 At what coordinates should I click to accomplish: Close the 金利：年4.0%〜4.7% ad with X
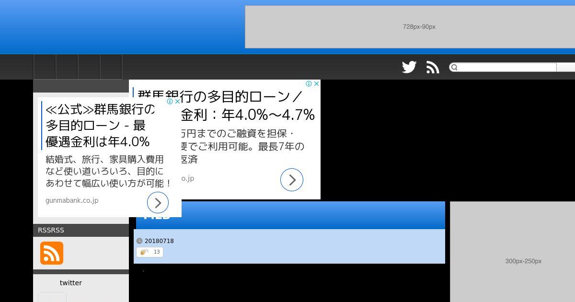pos(316,83)
